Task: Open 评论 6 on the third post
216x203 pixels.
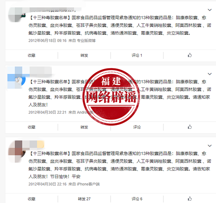Action: click(137, 199)
